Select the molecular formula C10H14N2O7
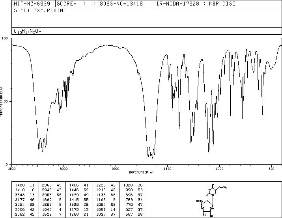The image size is (282, 218). pos(27,31)
